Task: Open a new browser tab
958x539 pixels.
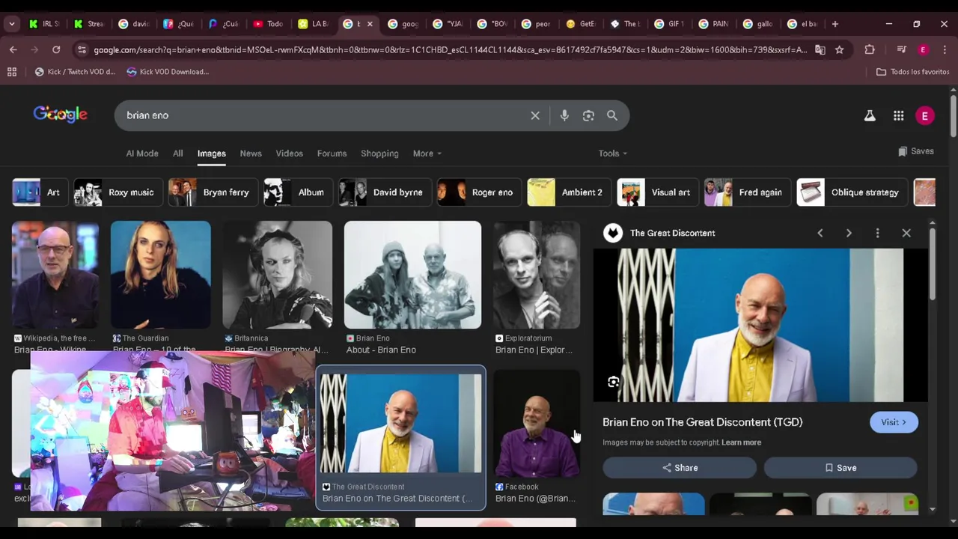Action: click(x=835, y=24)
